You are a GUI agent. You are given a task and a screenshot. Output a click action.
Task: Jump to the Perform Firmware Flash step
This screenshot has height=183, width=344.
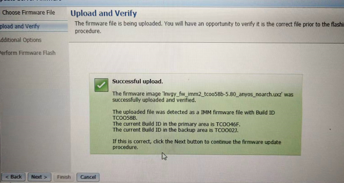(x=28, y=53)
